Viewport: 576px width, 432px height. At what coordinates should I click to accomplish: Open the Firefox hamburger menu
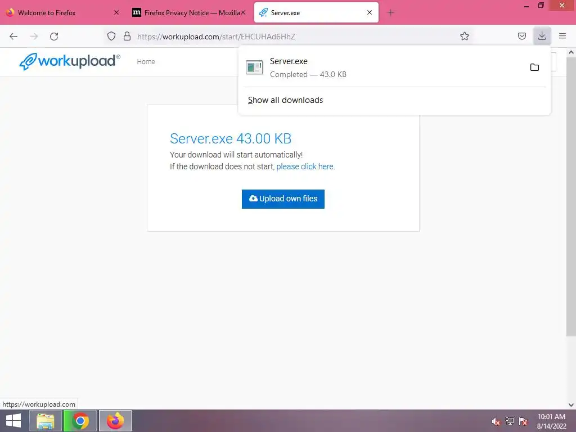(x=562, y=36)
